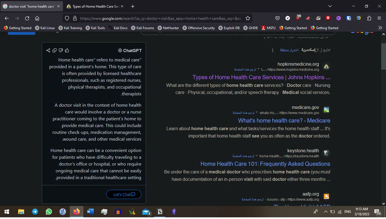Go back to the previous page
The width and height of the screenshot is (386, 219).
point(7,18)
